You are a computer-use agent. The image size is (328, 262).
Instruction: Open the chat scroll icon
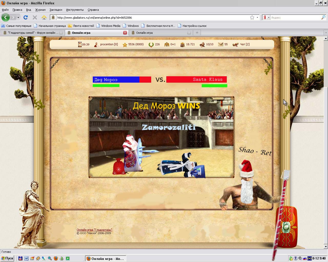click(235, 45)
